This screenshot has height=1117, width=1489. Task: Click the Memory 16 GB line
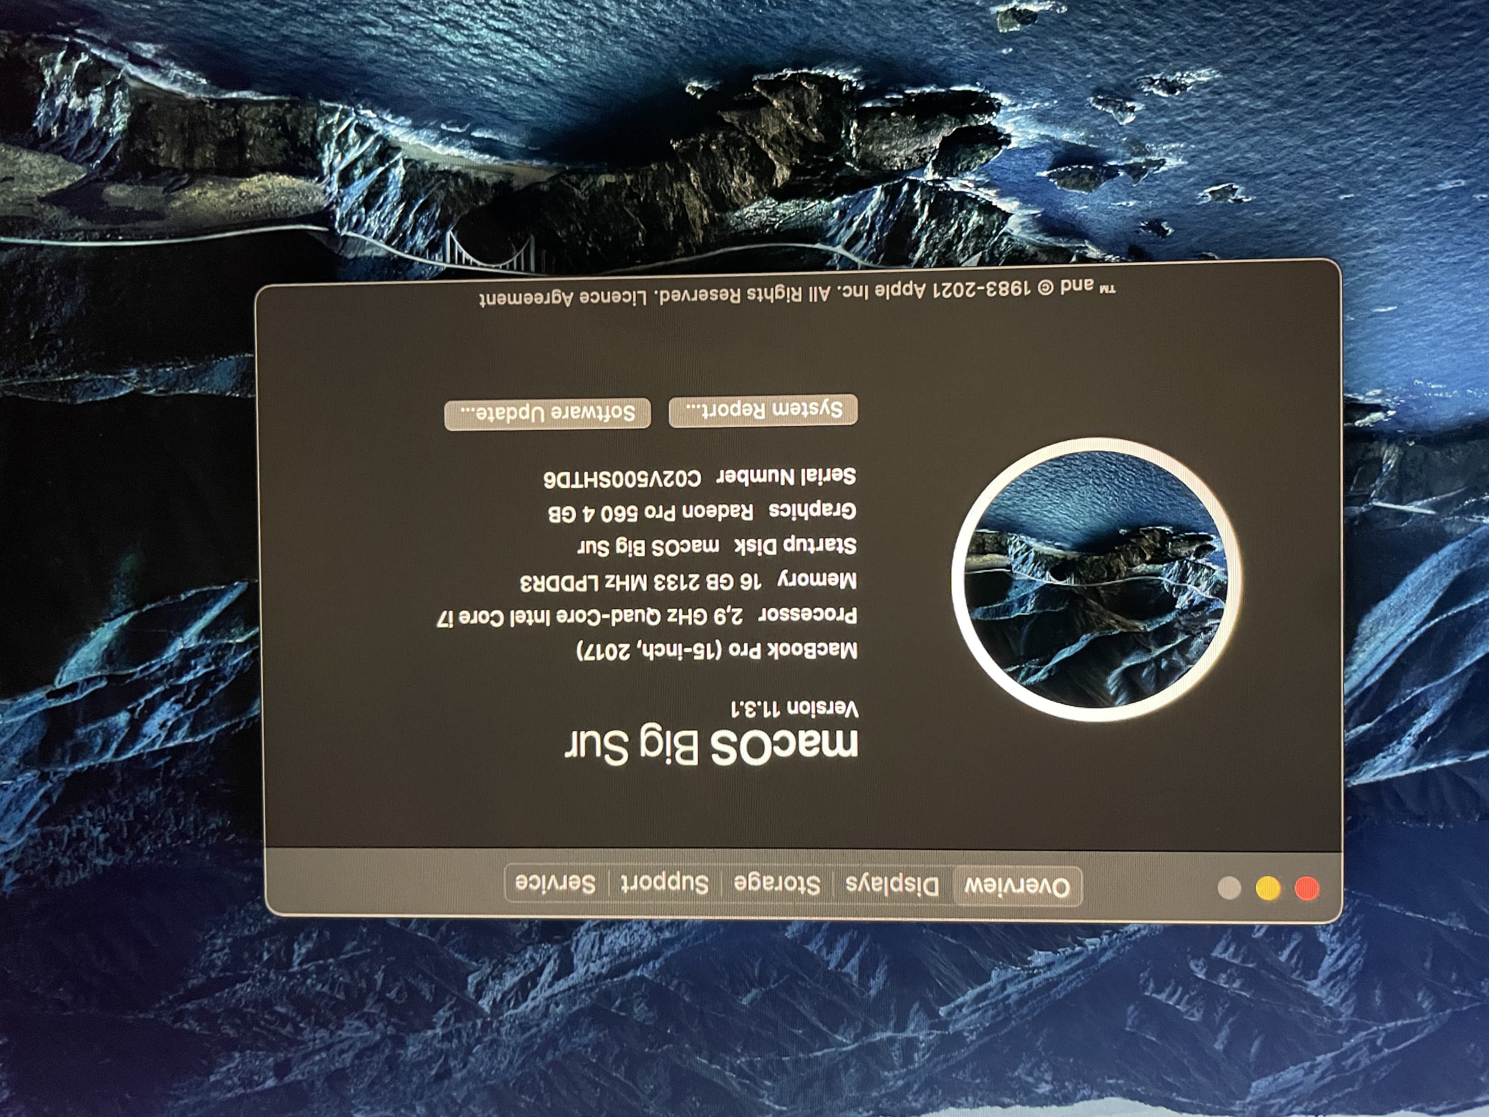pos(688,581)
